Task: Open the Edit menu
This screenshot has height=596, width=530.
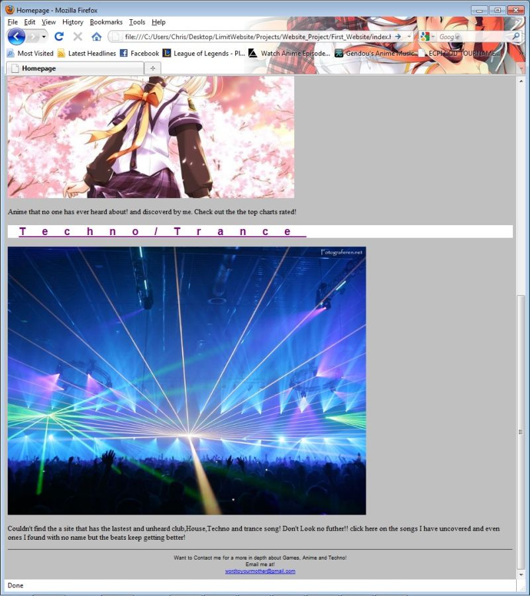Action: (x=30, y=22)
